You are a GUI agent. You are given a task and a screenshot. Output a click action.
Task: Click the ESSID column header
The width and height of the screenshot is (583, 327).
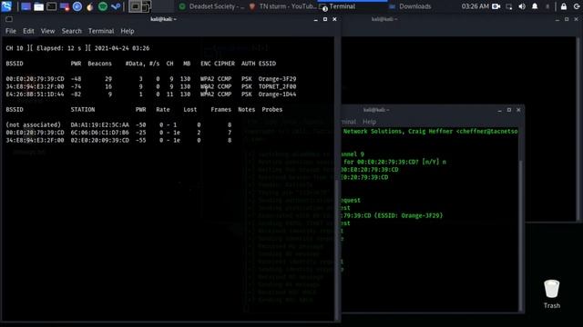point(267,64)
